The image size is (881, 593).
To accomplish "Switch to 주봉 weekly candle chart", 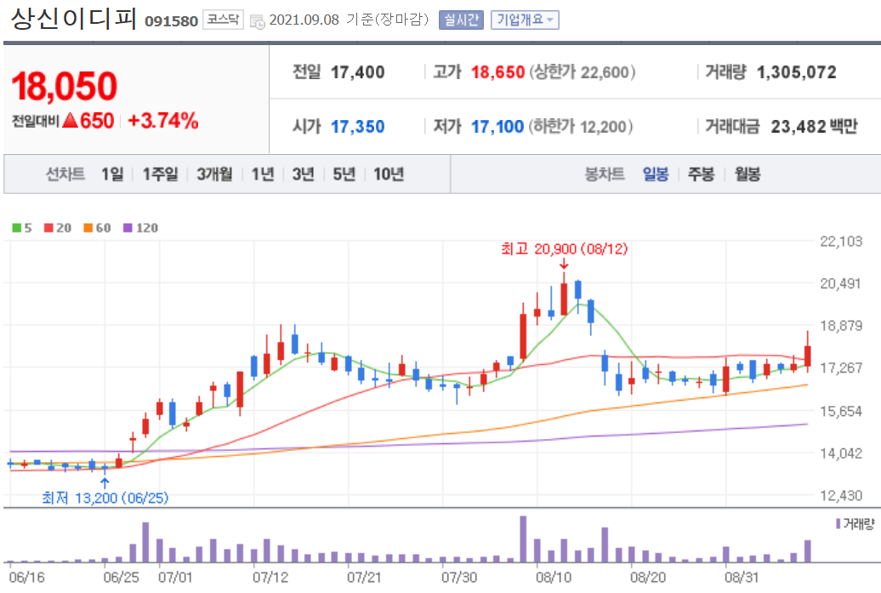I will 702,174.
